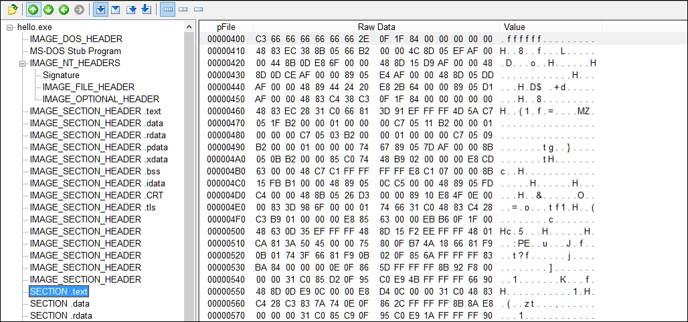Click the gray forward arrow icon
Screen dimensions: 688x322
pyautogui.click(x=80, y=9)
